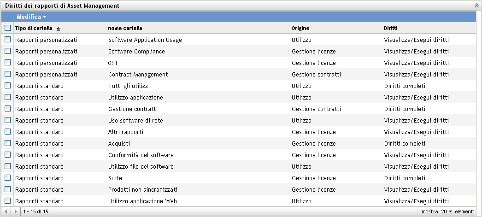Viewport: 482px width, 217px height.
Task: Check the Utilizzo applicazione Web row
Action: 7,201
